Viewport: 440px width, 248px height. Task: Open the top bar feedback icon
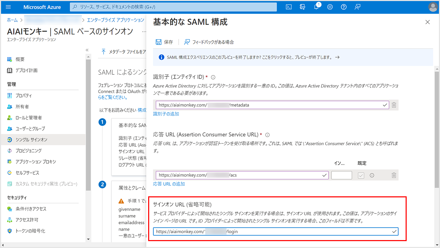[357, 7]
